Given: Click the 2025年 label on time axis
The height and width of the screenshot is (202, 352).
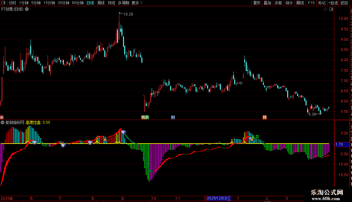Looking at the screenshot, I should click(x=7, y=198).
